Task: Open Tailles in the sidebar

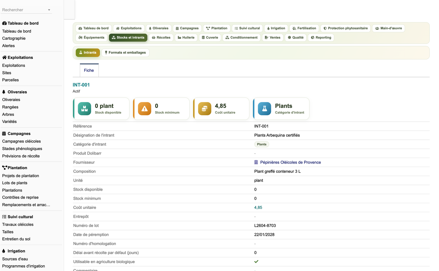Action: [x=8, y=232]
